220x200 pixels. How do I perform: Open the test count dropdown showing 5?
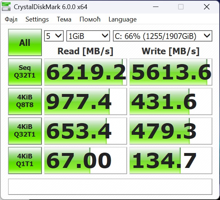[x=54, y=36]
